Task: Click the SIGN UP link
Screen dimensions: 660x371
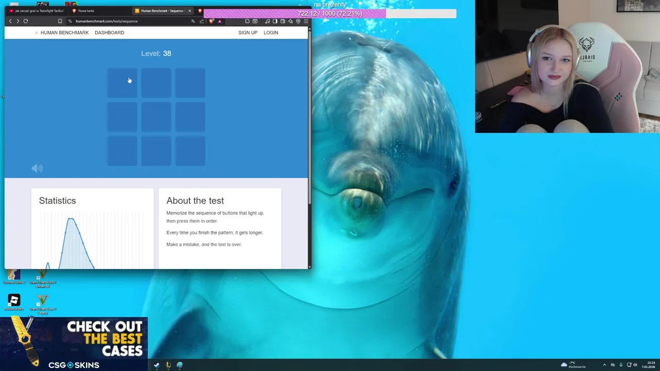Action: point(247,32)
